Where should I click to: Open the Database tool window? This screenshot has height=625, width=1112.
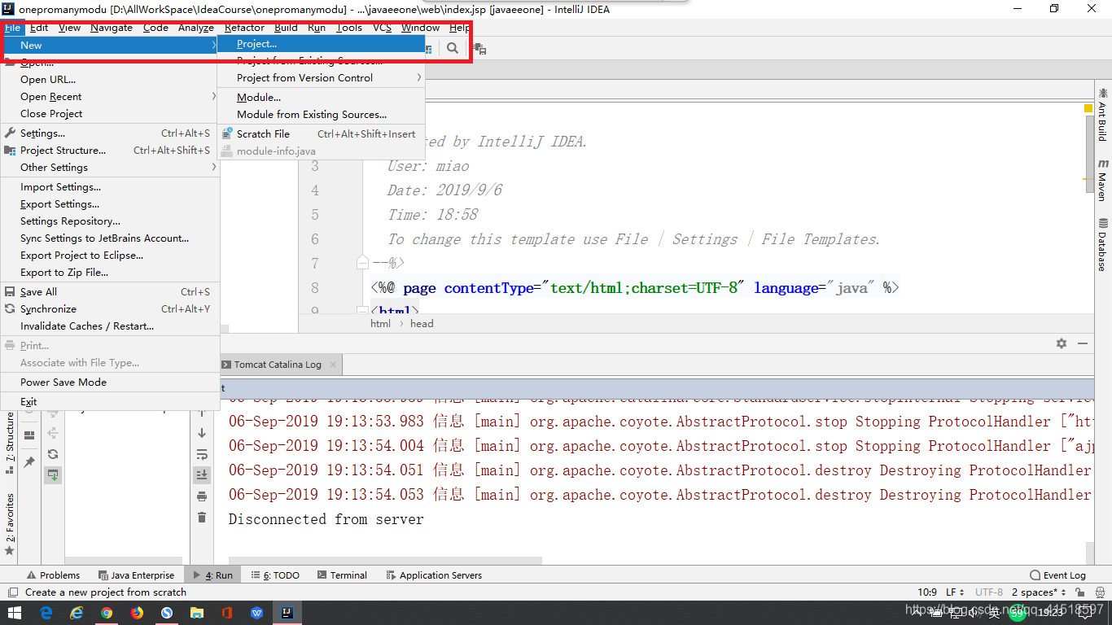tap(1102, 245)
